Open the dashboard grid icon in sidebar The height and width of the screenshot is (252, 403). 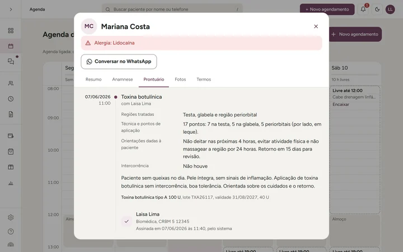(x=11, y=31)
